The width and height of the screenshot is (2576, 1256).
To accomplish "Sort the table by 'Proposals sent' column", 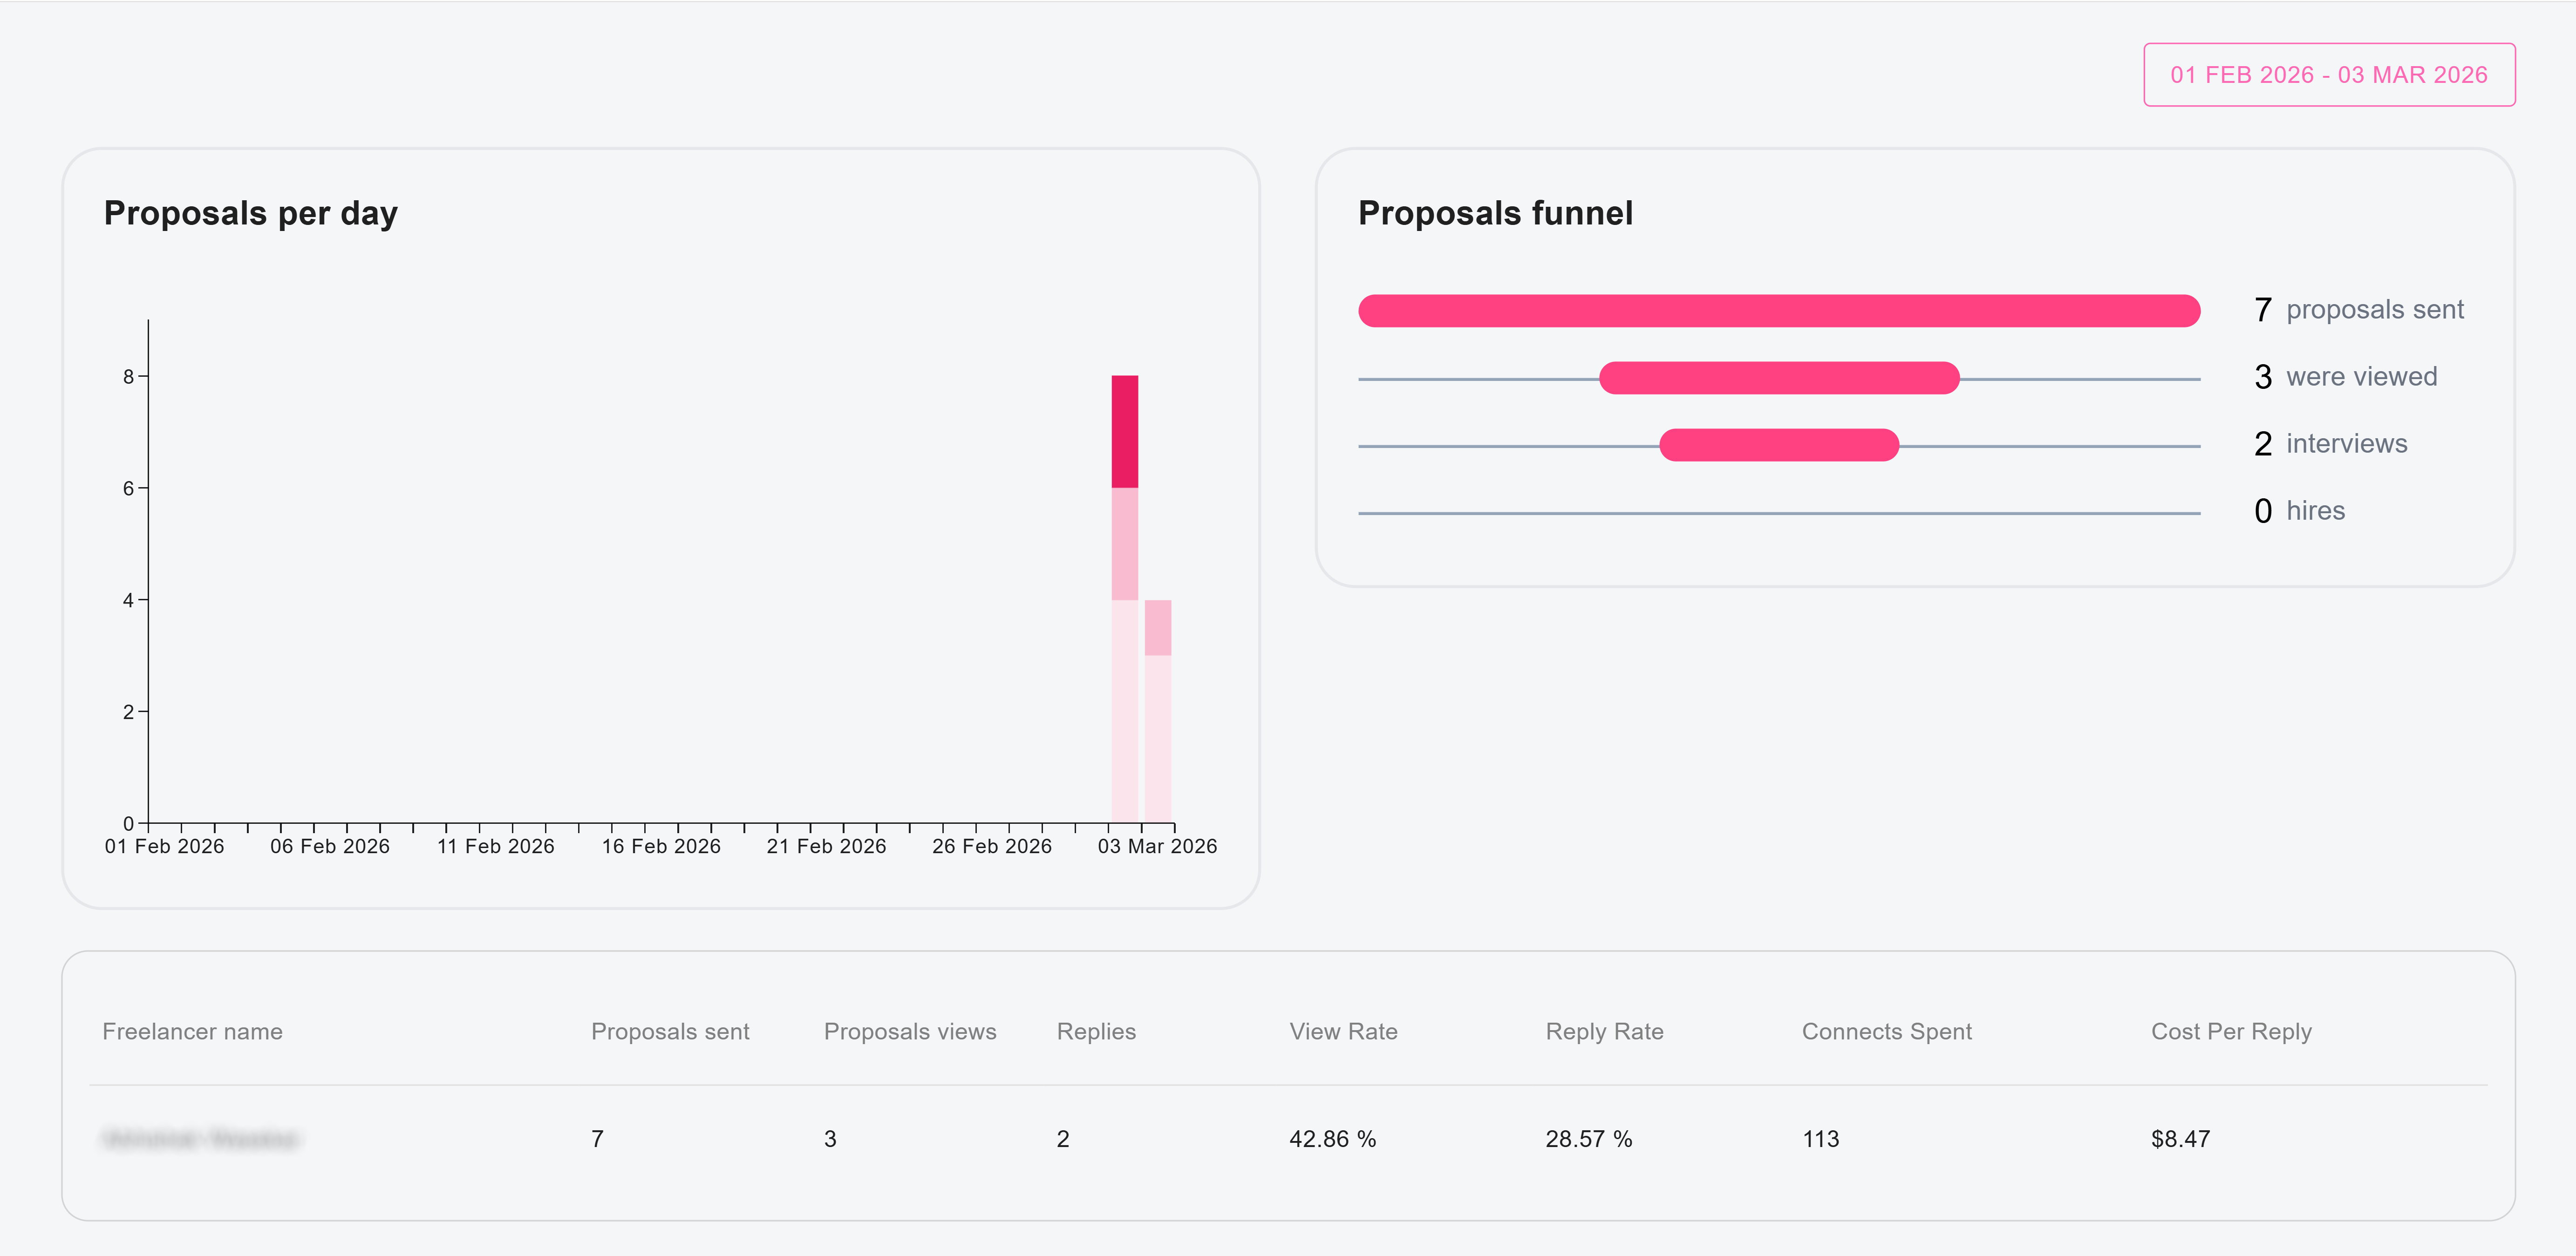I will tap(670, 1031).
